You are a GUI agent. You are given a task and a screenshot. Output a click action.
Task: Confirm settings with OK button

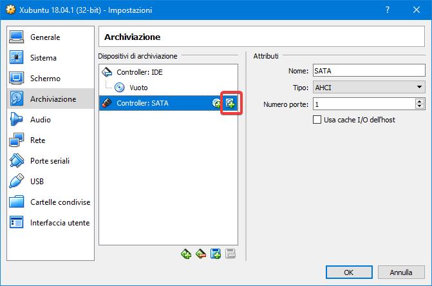[x=349, y=272]
